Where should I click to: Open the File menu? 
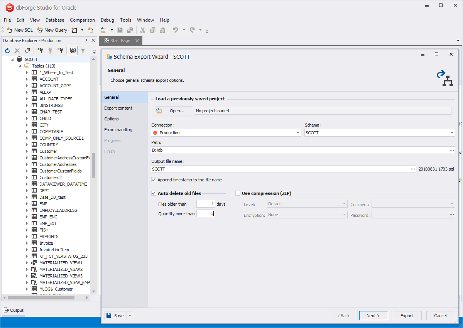coord(7,20)
